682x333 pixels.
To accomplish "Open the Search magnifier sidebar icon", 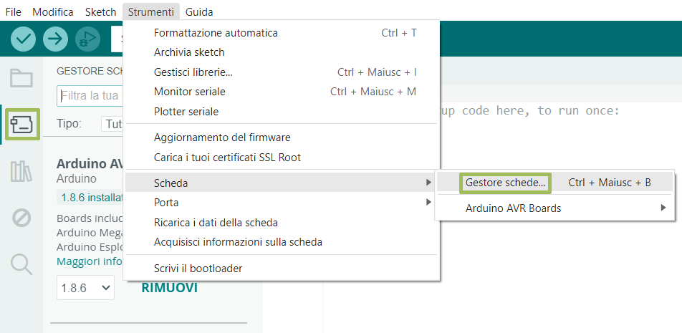I will point(21,264).
